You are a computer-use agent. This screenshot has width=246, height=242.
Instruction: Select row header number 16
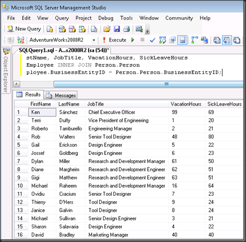(x=21, y=234)
